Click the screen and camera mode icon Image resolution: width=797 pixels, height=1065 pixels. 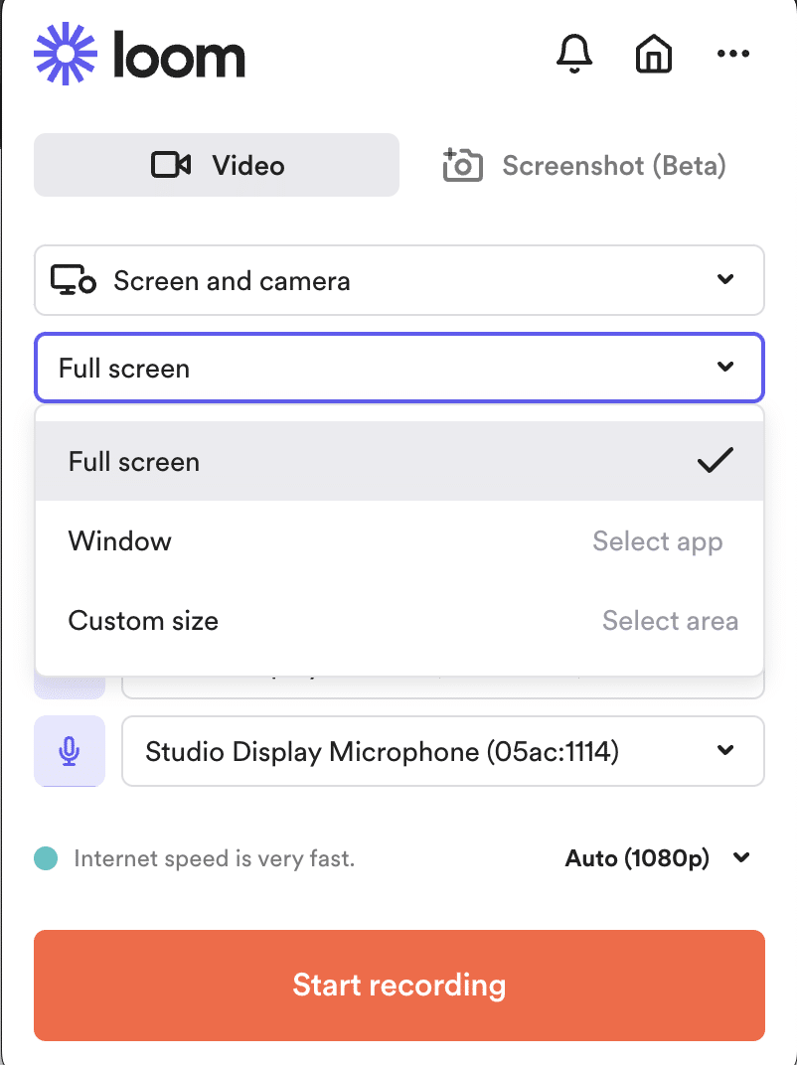tap(74, 280)
